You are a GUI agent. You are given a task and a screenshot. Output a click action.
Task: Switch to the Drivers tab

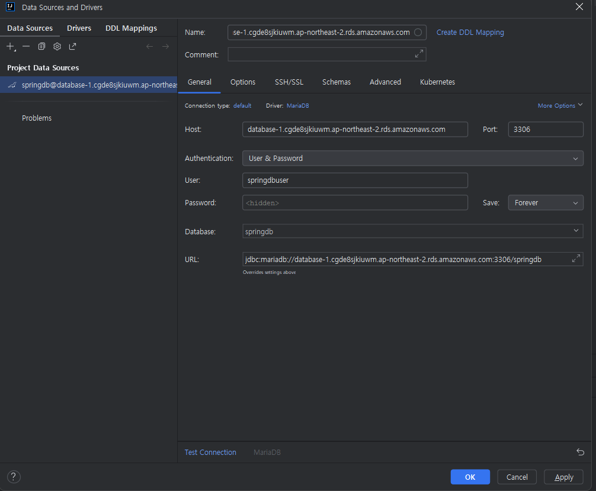pyautogui.click(x=79, y=28)
